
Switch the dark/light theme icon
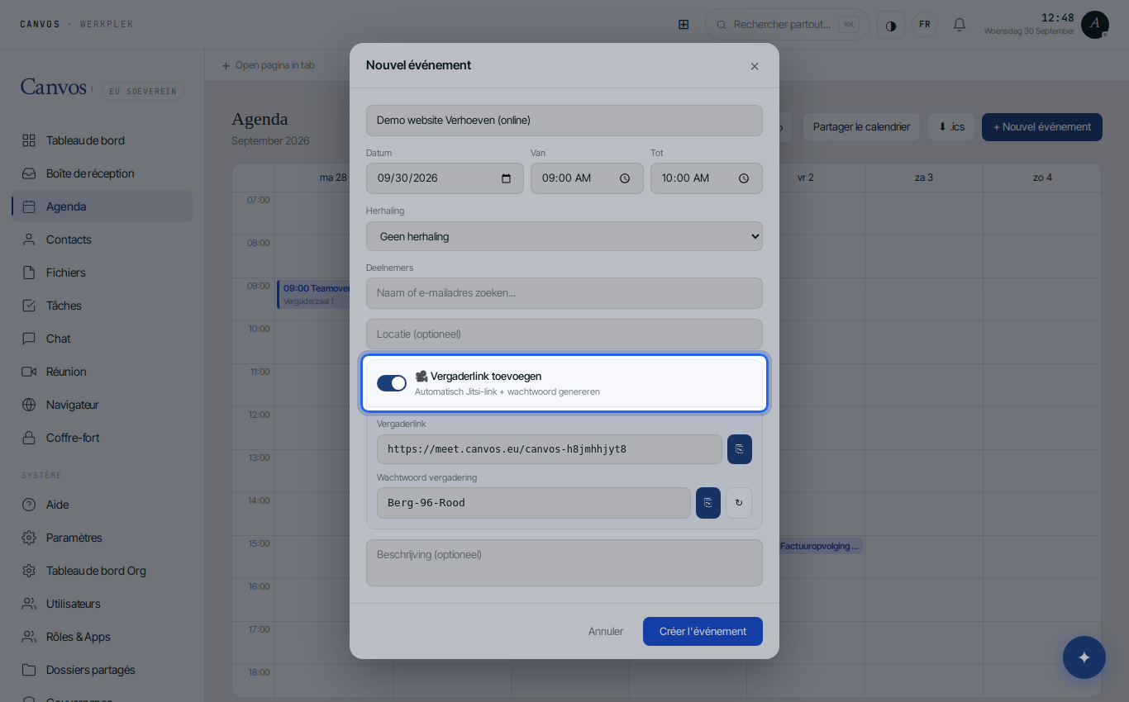(x=891, y=25)
